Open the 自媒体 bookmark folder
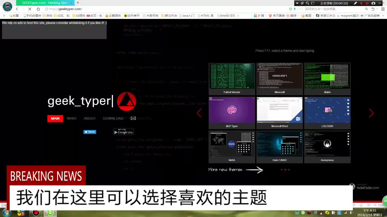Screen dimensions: 387x217 pyautogui.click(x=79, y=16)
